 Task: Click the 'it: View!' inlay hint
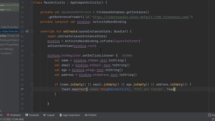127,55
